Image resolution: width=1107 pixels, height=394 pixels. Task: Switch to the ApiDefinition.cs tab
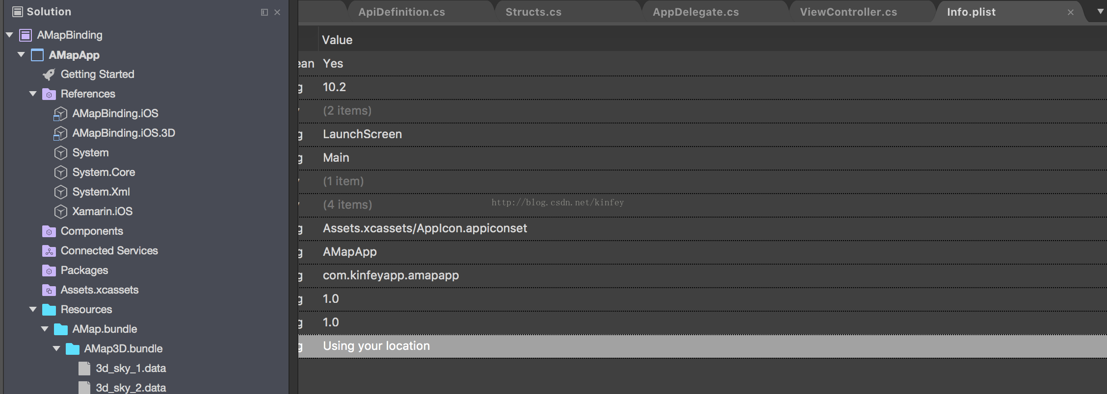[x=401, y=12]
